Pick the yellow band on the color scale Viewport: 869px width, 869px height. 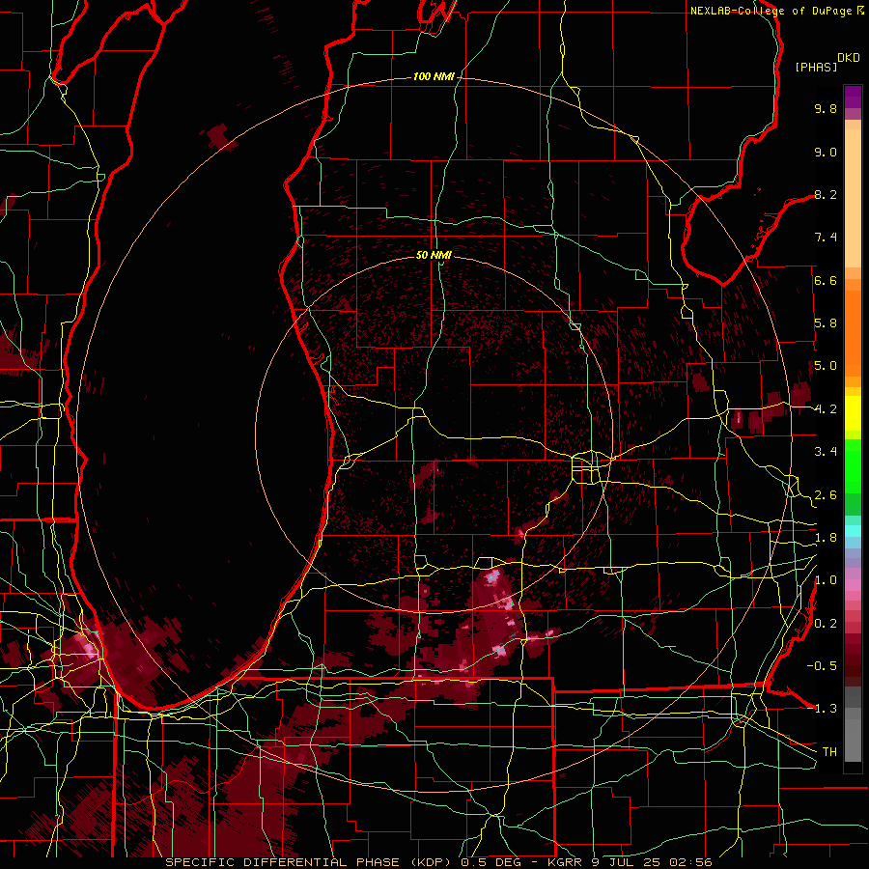853,413
